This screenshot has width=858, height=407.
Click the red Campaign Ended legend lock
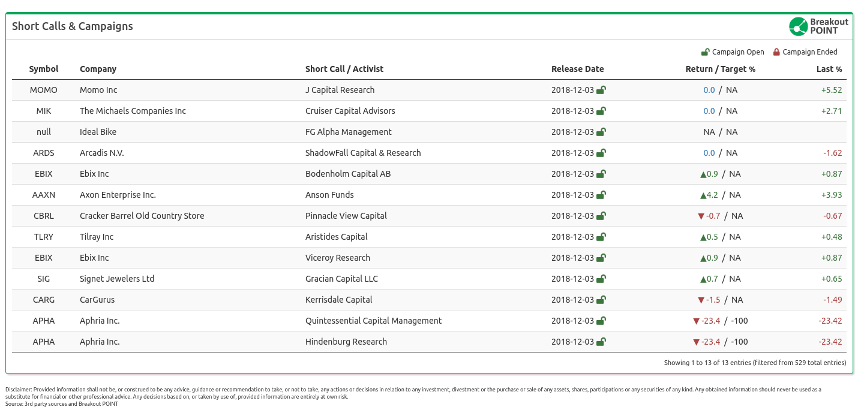tap(776, 52)
